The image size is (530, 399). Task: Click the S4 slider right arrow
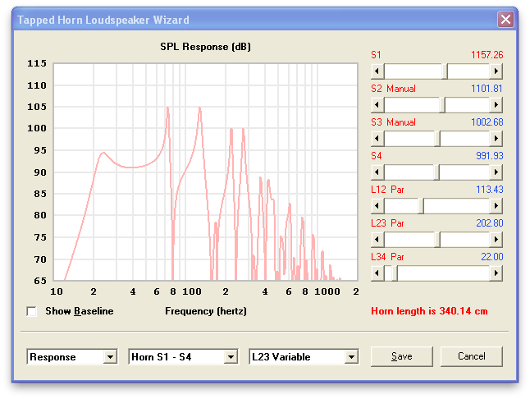[x=496, y=172]
